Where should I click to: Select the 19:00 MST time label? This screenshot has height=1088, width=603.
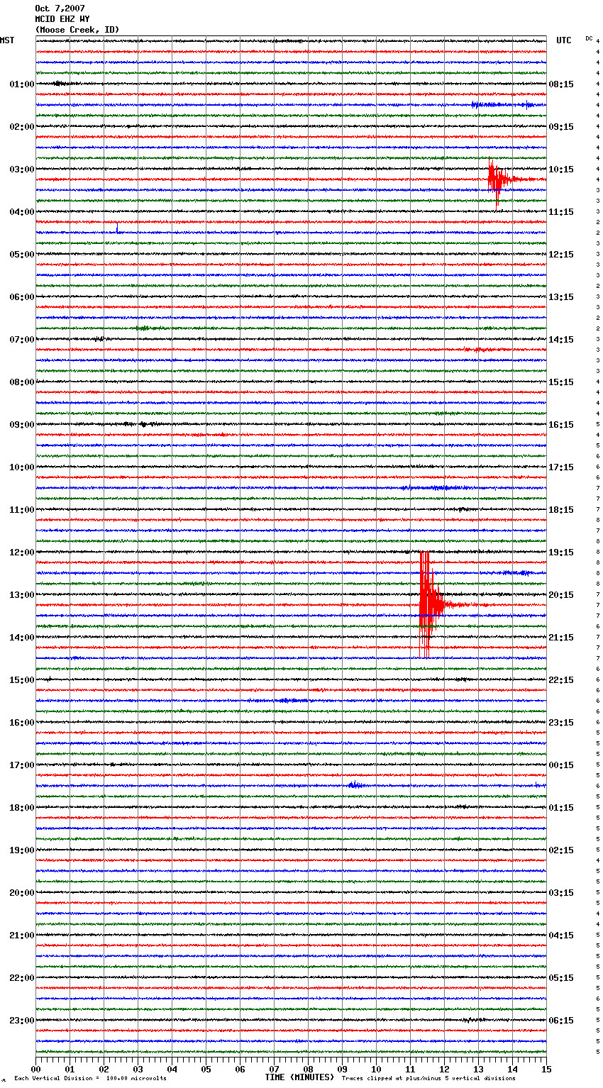tap(22, 850)
